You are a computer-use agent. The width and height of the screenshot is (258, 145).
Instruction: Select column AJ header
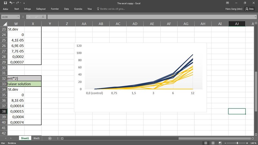(x=237, y=24)
